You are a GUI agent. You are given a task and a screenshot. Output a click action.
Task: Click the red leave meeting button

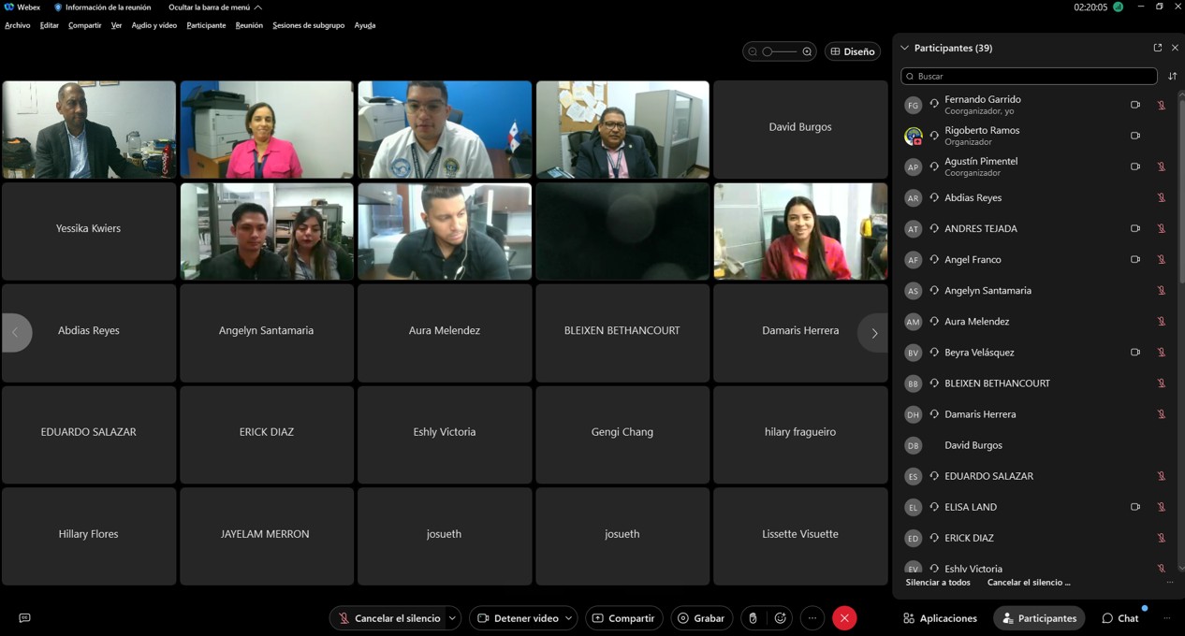844,618
